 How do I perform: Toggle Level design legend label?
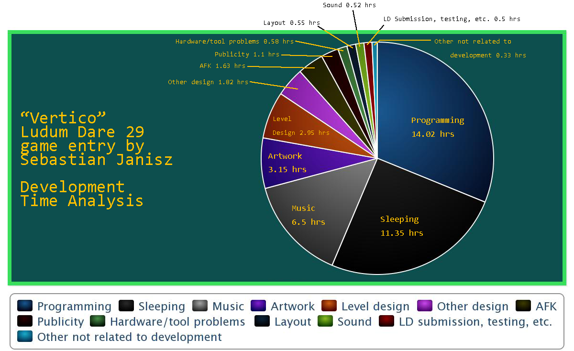pyautogui.click(x=375, y=307)
